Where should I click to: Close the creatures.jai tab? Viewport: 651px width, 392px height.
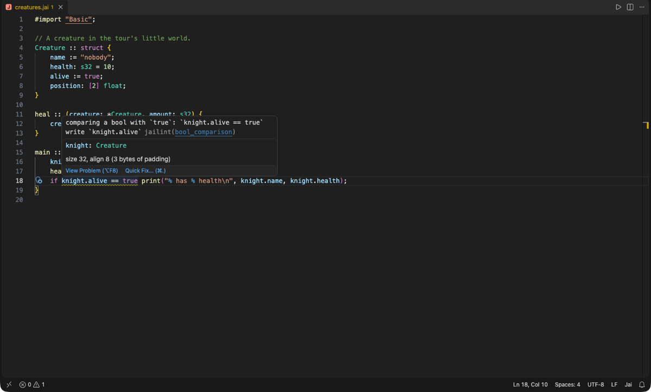[60, 7]
